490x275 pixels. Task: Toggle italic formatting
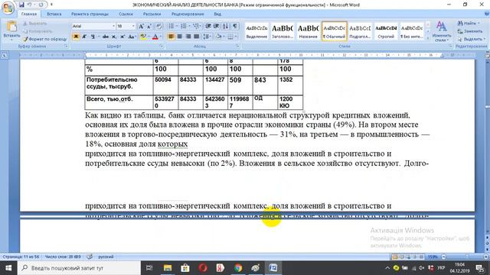(84, 37)
